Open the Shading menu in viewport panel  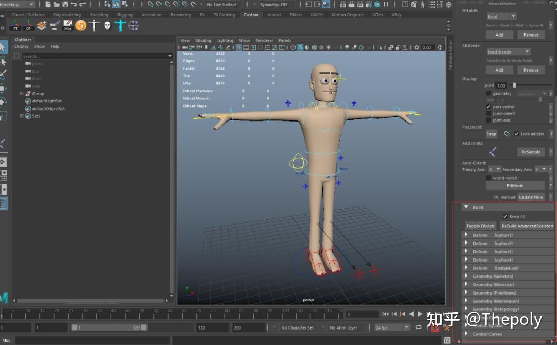[x=203, y=40]
